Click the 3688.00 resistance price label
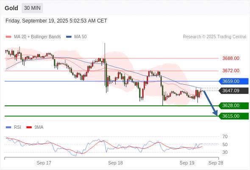Screen dimensions: 250x170 (x=231, y=58)
